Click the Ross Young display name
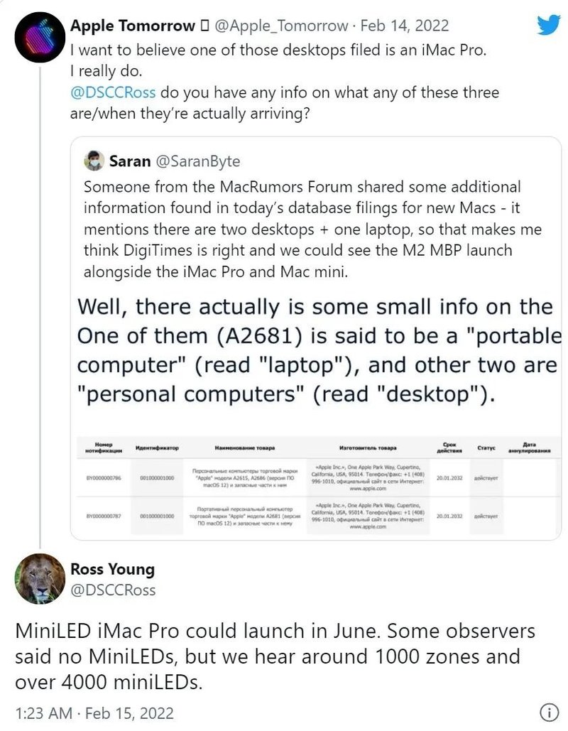568x731 pixels. click(x=112, y=569)
